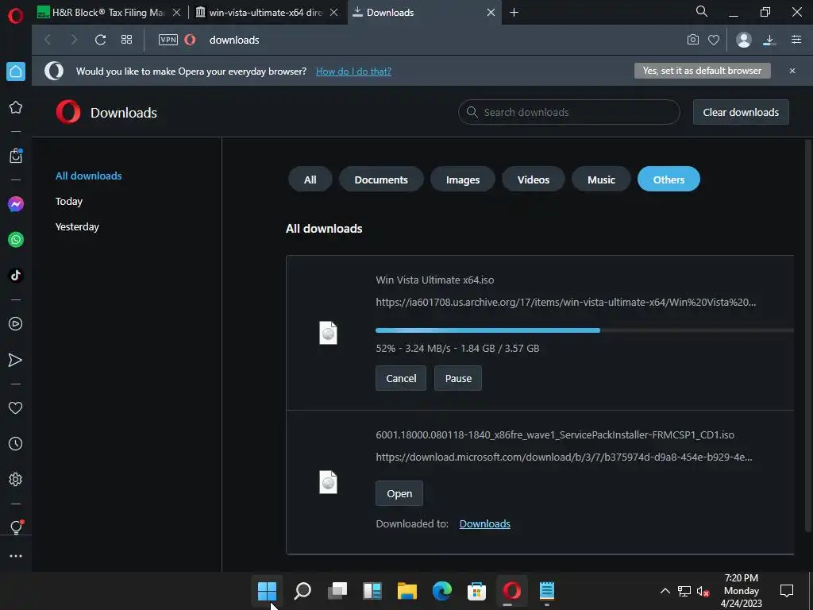Screen dimensions: 813x610
Task: Click the download.microsoft.com URL
Action: point(564,457)
